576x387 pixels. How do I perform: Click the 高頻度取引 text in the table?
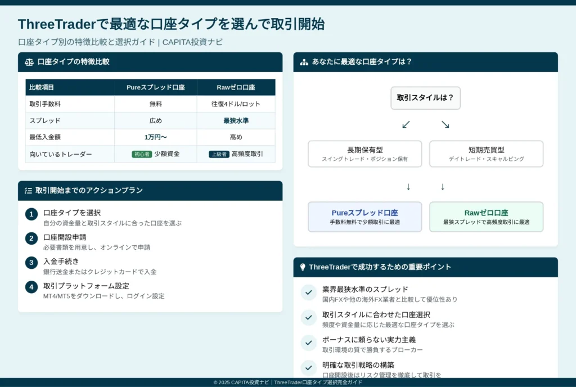pos(247,154)
